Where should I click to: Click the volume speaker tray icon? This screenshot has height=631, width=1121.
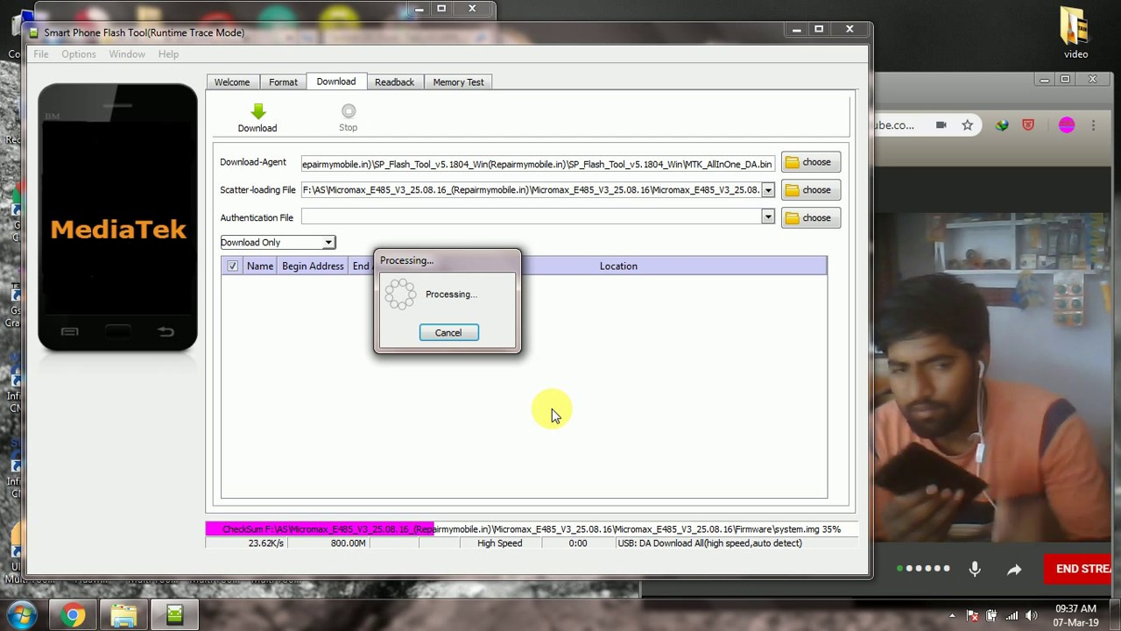point(1031,616)
